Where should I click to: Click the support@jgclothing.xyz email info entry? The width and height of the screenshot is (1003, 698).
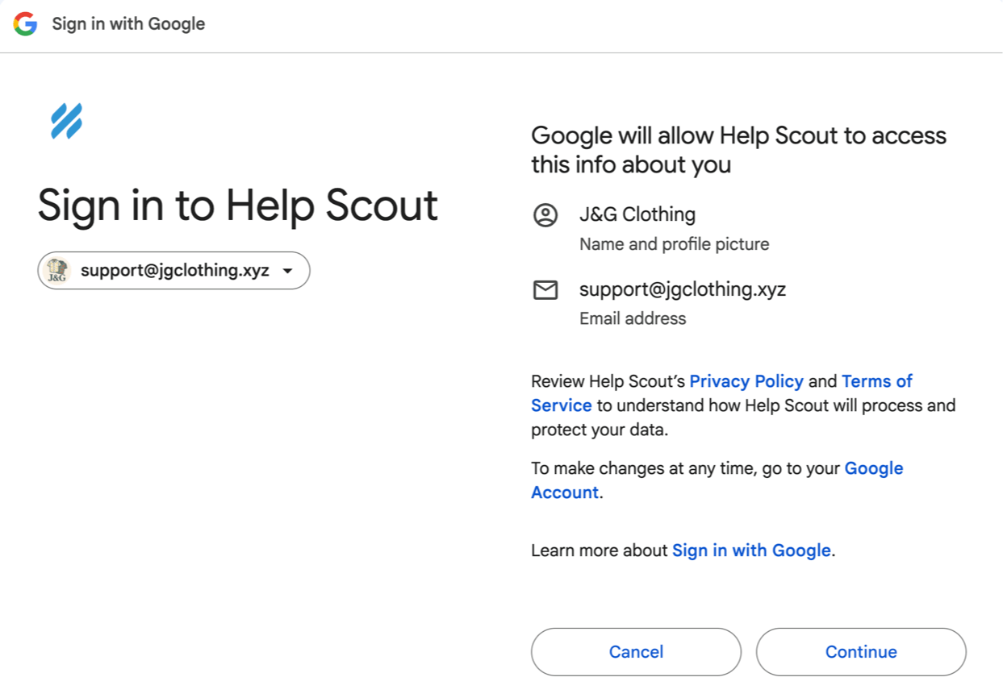[683, 289]
